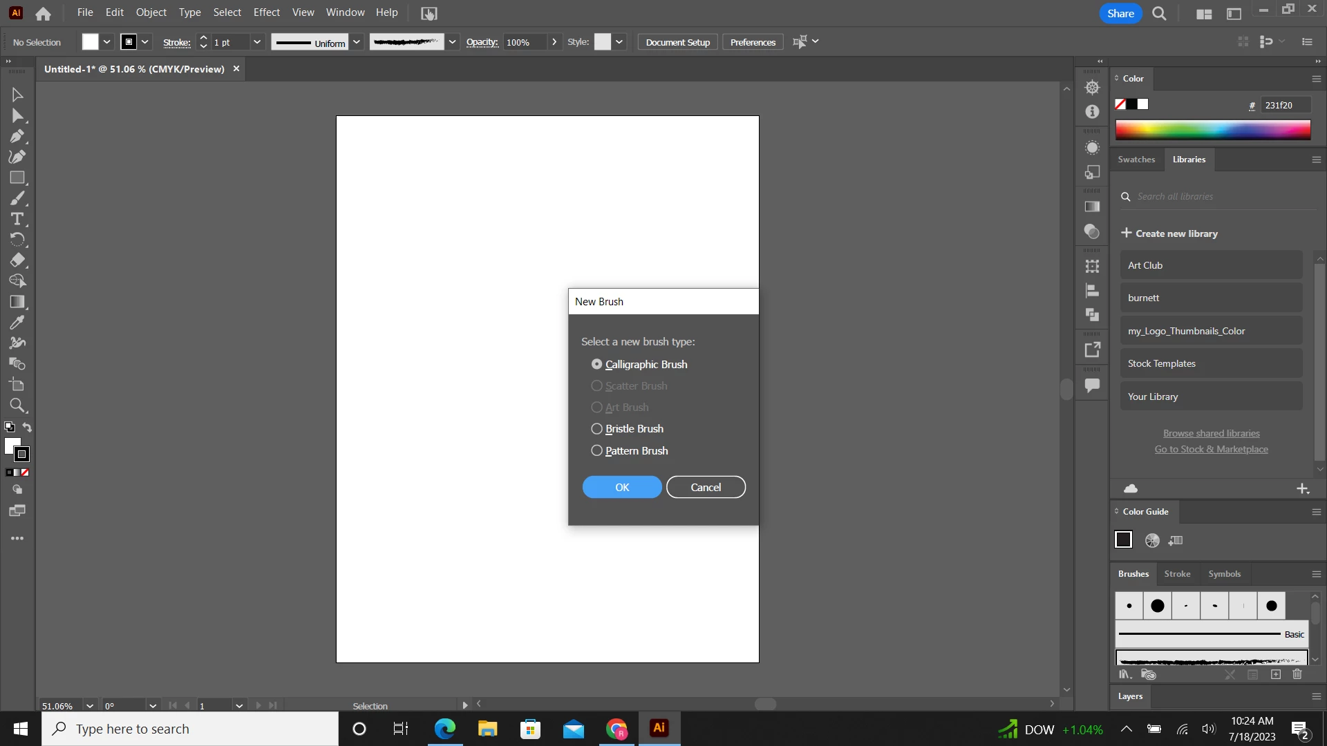Viewport: 1327px width, 746px height.
Task: Click the delete brush trash icon
Action: tap(1297, 674)
